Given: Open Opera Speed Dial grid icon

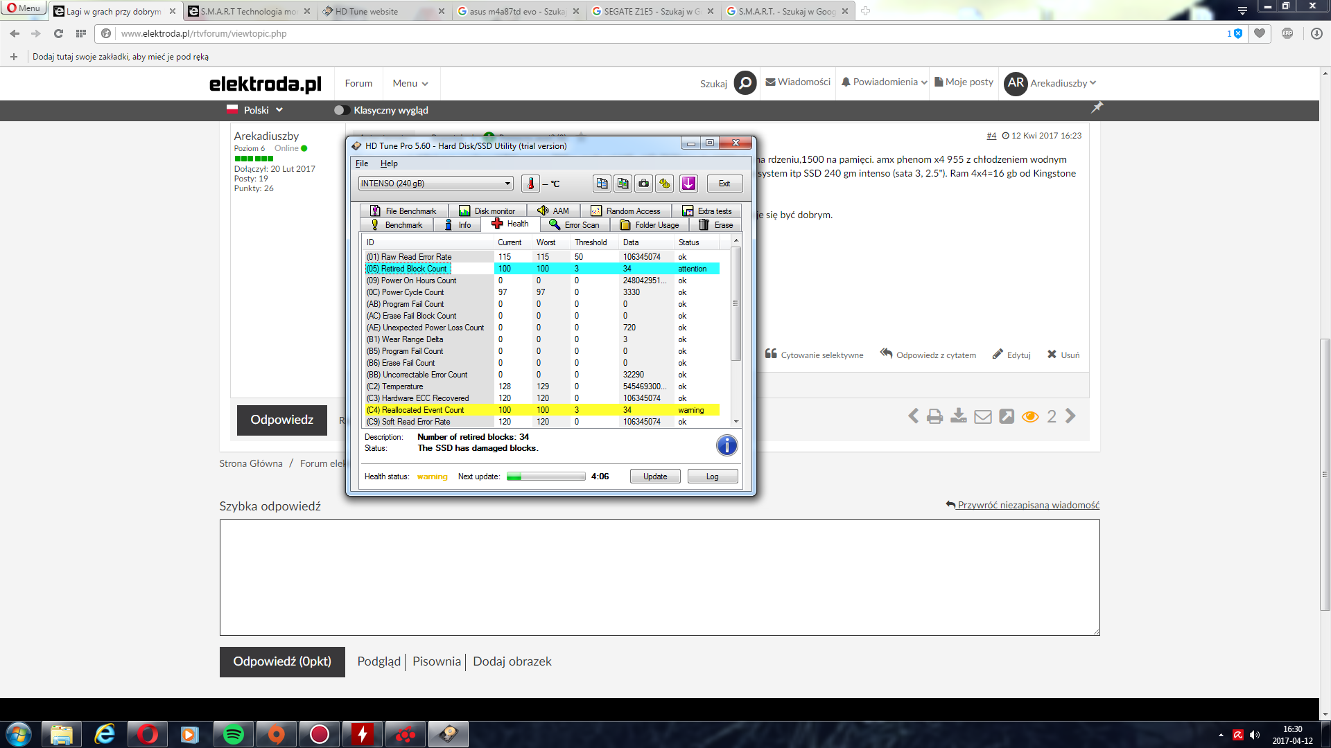Looking at the screenshot, I should pyautogui.click(x=81, y=33).
